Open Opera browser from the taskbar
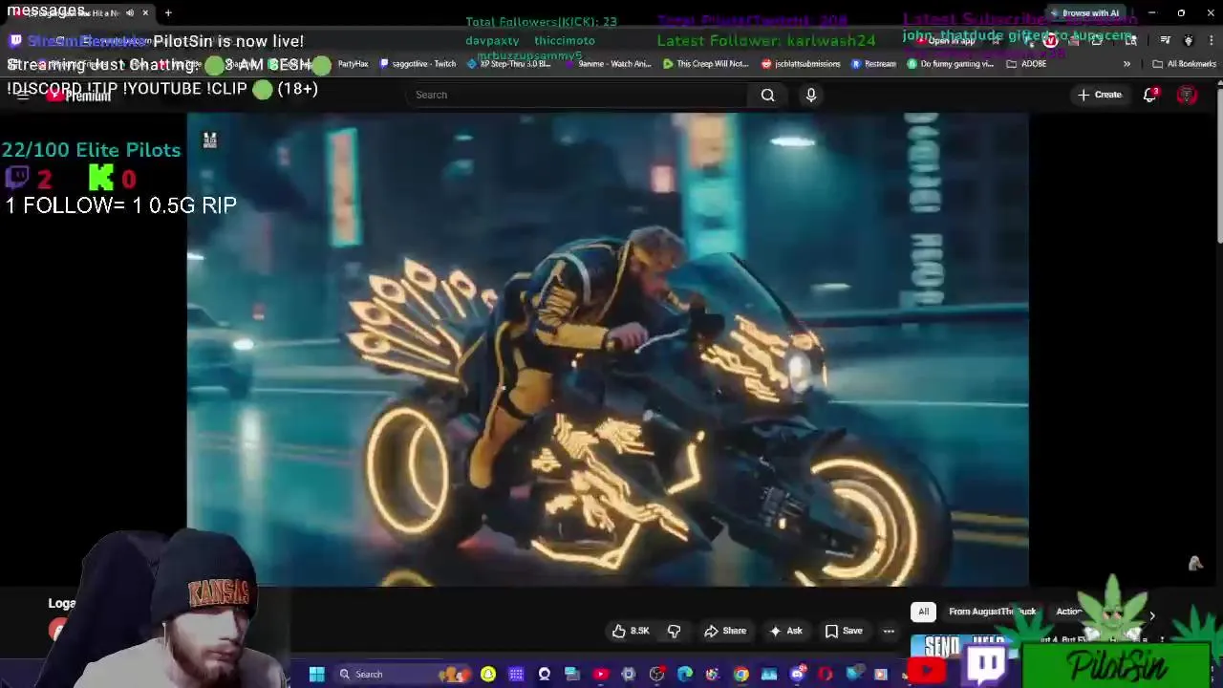This screenshot has width=1223, height=688. (826, 675)
